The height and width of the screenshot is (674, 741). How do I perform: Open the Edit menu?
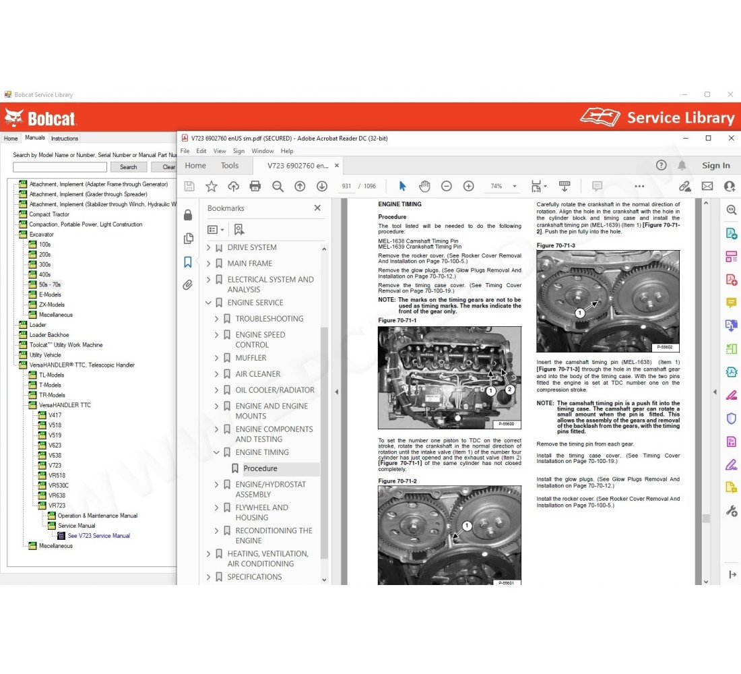[x=201, y=151]
